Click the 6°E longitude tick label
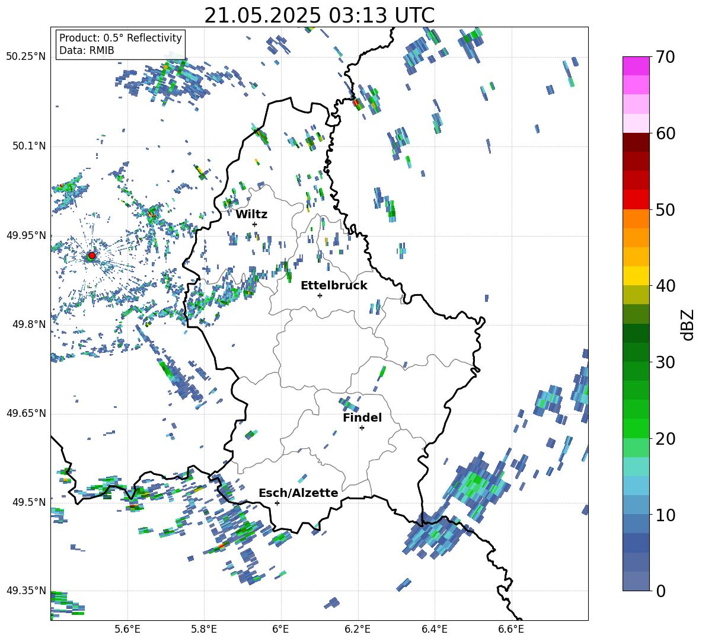702x641 pixels. 280,629
